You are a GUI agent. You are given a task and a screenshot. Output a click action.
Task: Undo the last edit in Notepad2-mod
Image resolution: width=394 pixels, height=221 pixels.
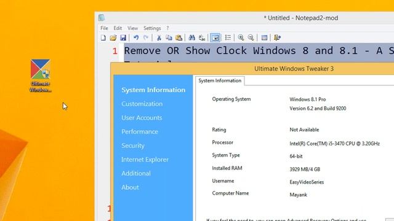click(x=136, y=38)
